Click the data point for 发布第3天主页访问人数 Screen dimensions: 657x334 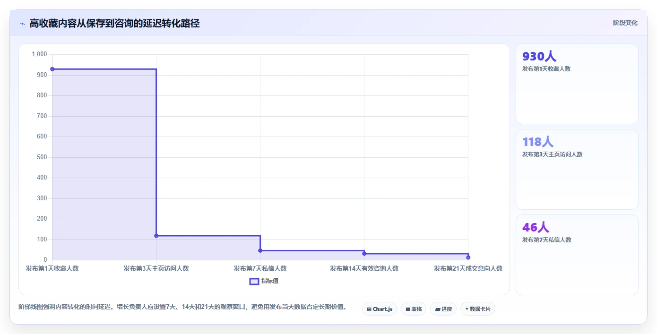tap(156, 236)
